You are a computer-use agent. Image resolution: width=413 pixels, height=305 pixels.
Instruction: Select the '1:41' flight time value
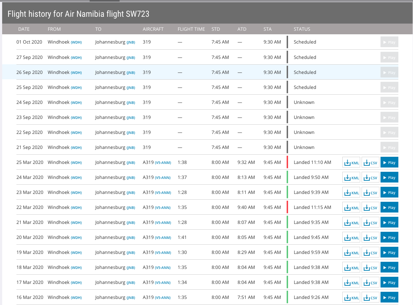tap(182, 237)
